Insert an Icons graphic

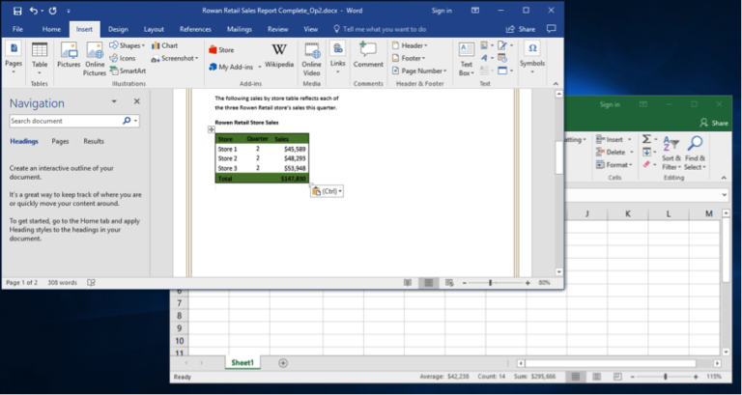point(123,58)
